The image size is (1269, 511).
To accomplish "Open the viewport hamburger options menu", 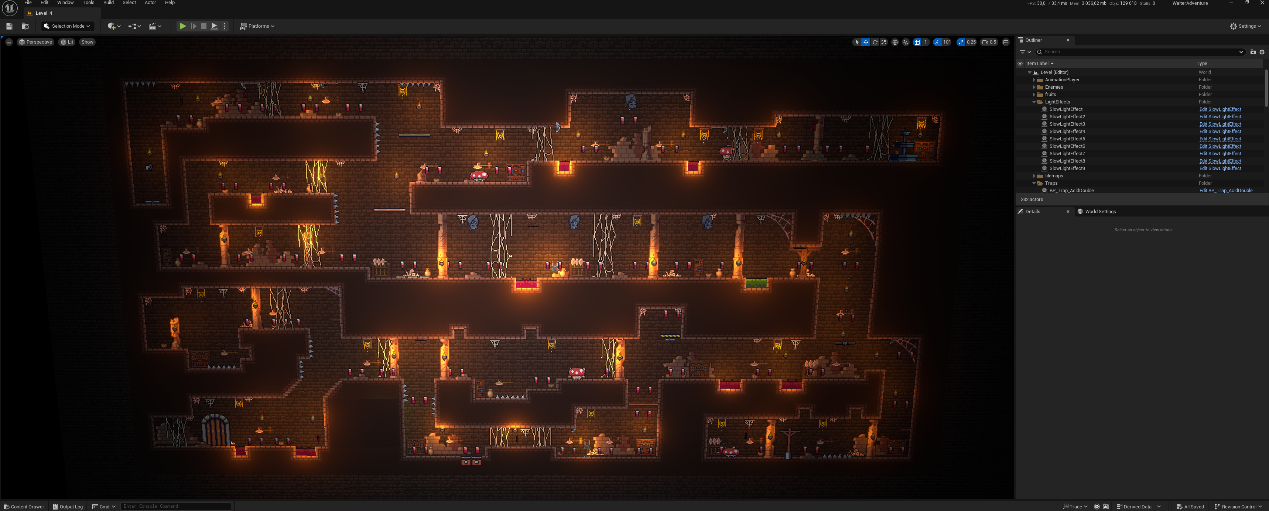I will point(9,42).
